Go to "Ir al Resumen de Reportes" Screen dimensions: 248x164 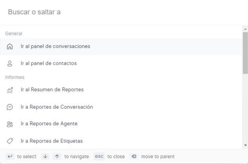point(52,90)
